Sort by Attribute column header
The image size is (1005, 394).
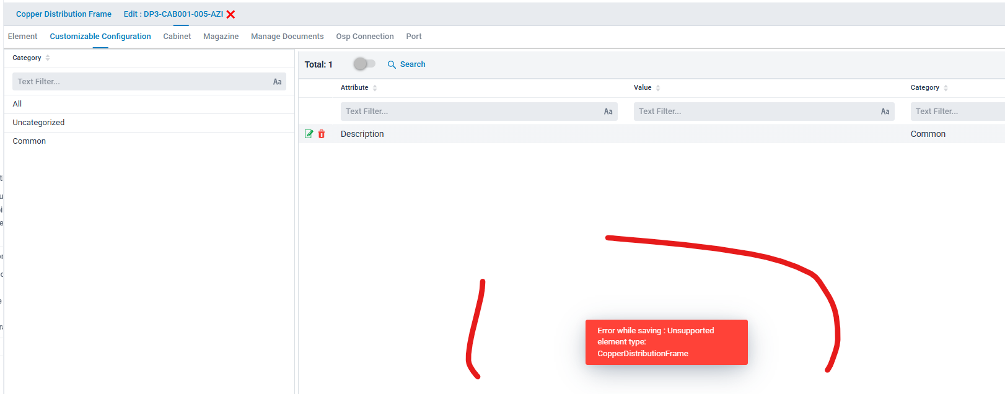[355, 88]
